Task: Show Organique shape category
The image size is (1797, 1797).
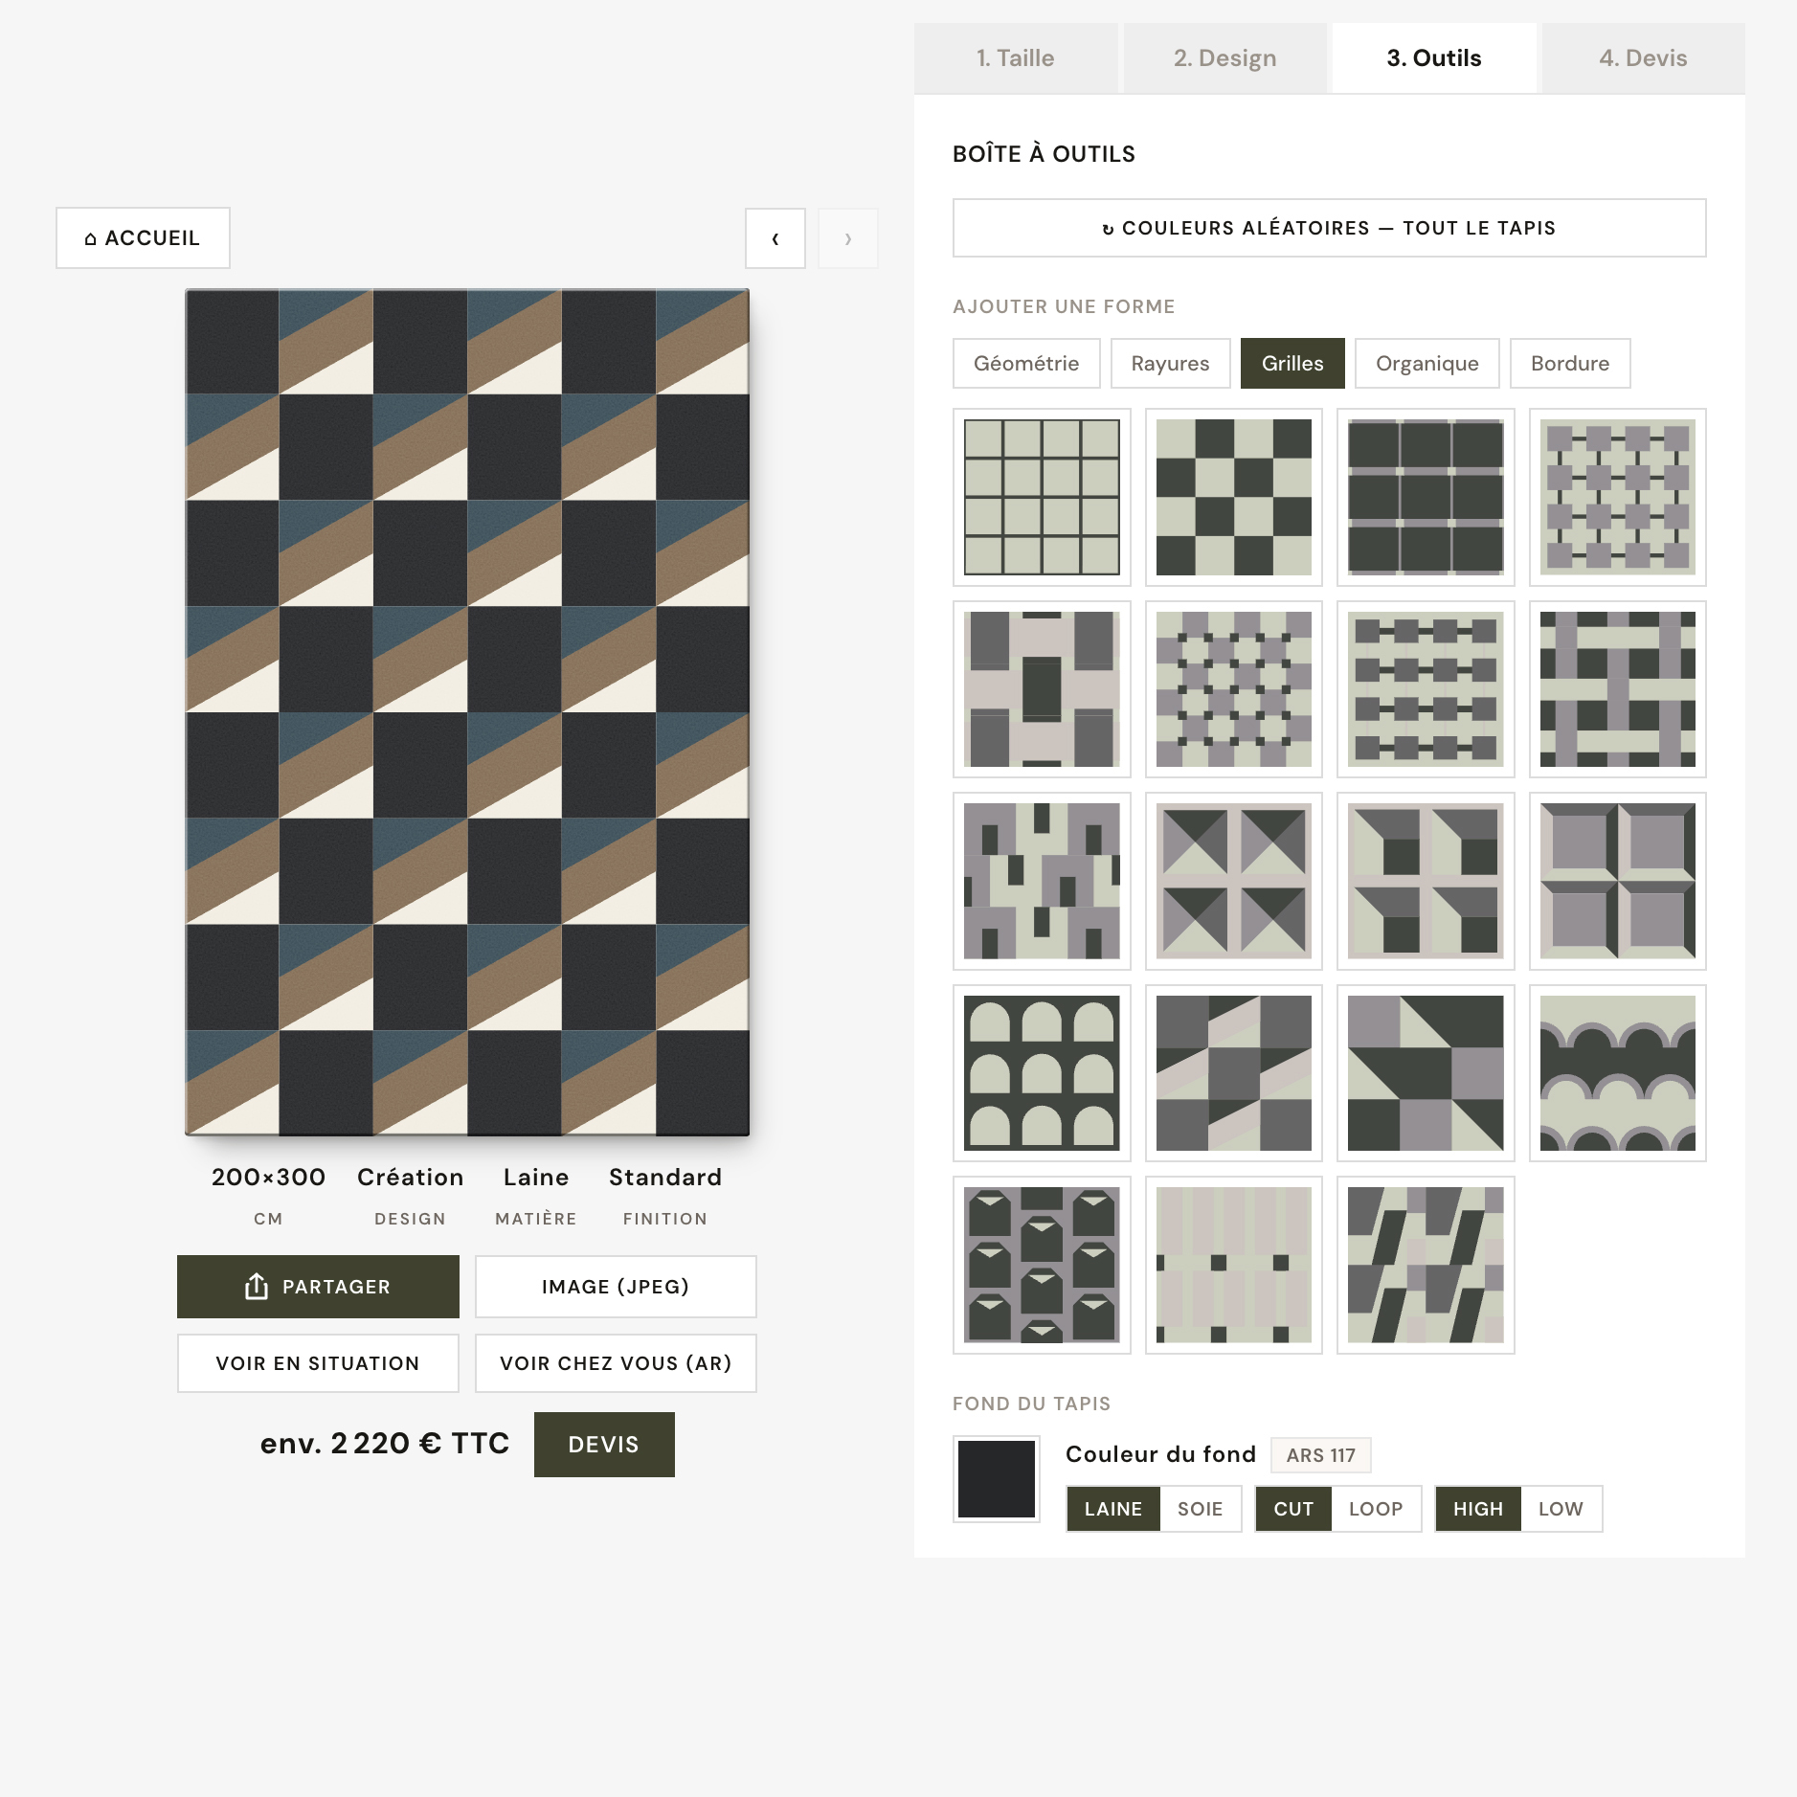Action: pyautogui.click(x=1427, y=364)
